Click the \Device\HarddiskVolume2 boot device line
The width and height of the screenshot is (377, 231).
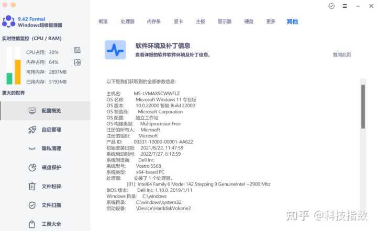pos(163,208)
